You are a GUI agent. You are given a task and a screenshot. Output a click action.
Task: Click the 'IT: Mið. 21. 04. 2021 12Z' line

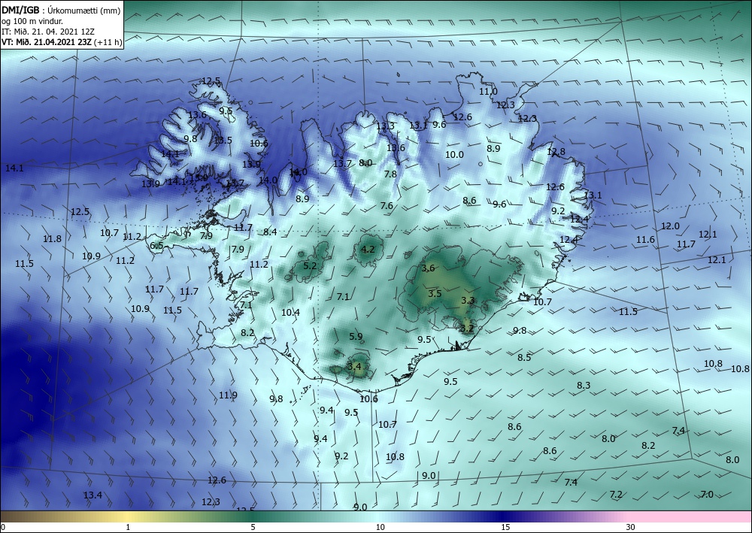[x=48, y=32]
